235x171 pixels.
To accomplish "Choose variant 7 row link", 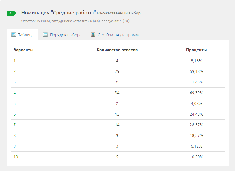I will tap(15, 125).
